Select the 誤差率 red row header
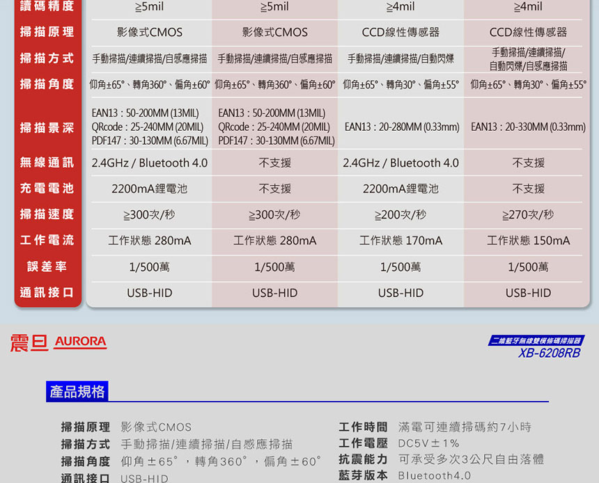The width and height of the screenshot is (599, 483). (47, 267)
